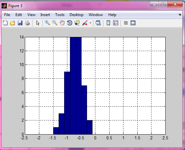Show Plot Tools and dock figure
Viewport: 185px width, 150px height.
click(x=133, y=23)
